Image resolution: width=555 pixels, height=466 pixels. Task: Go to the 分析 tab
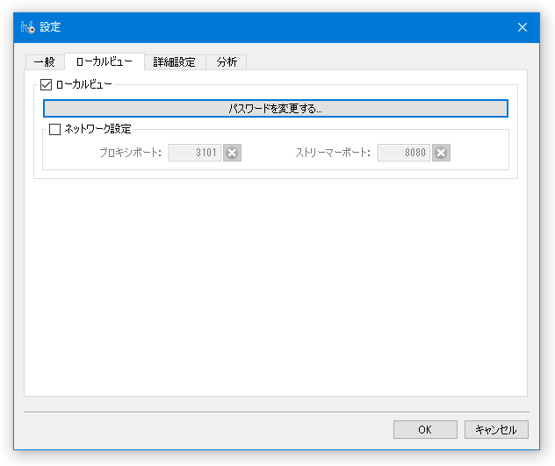tap(227, 62)
